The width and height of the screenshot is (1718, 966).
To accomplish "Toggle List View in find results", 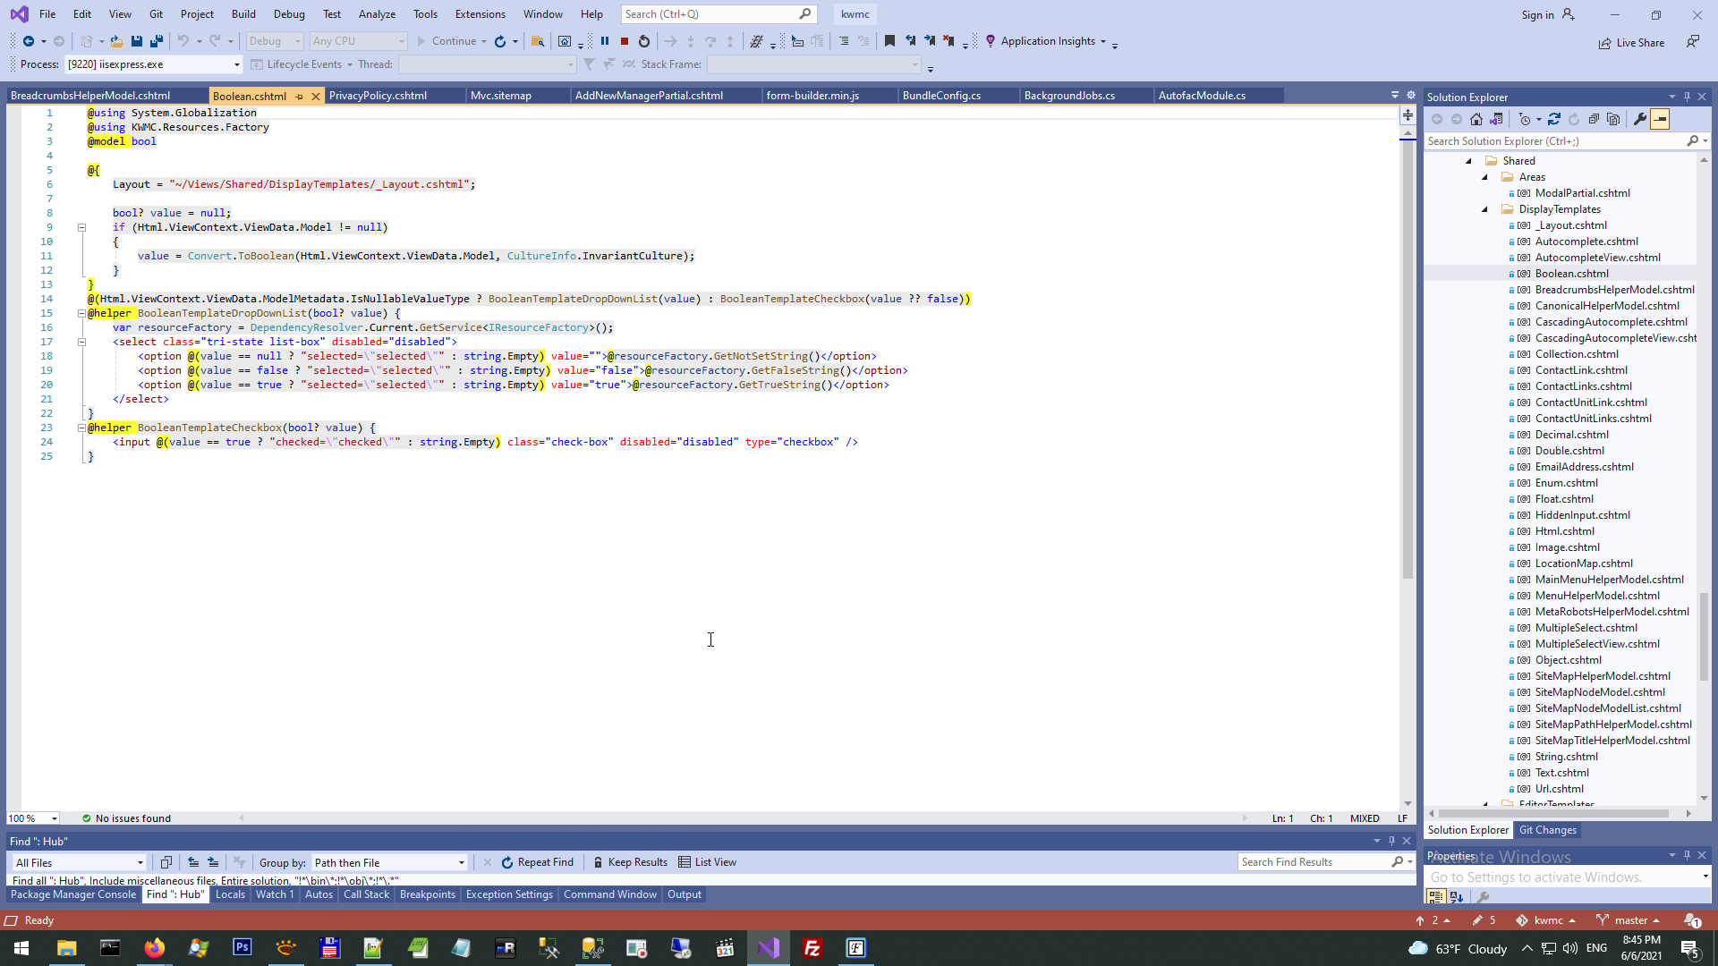I will click(x=707, y=862).
